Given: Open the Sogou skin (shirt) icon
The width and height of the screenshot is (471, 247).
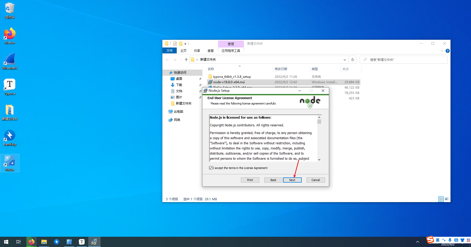Looking at the screenshot, I should [x=462, y=240].
